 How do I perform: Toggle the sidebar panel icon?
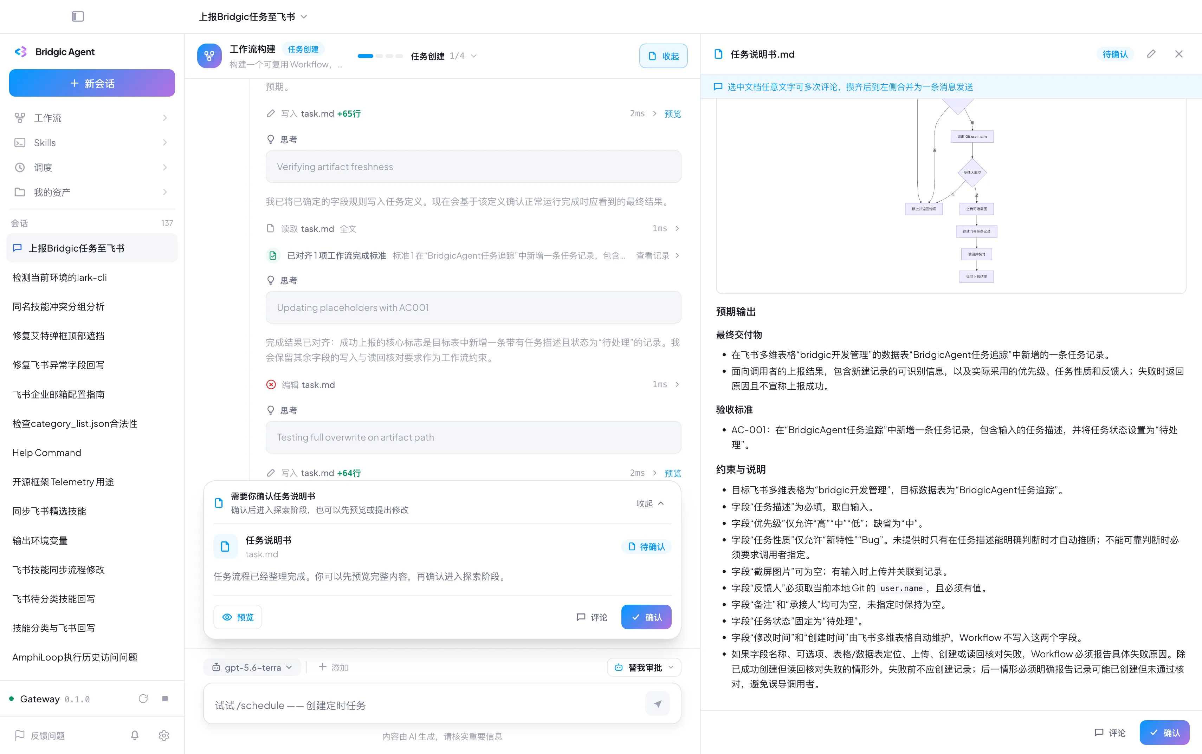[78, 17]
